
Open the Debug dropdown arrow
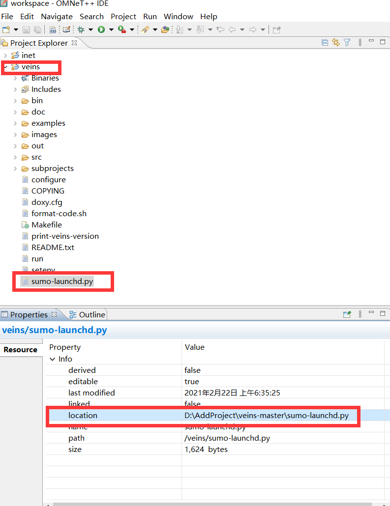91,29
